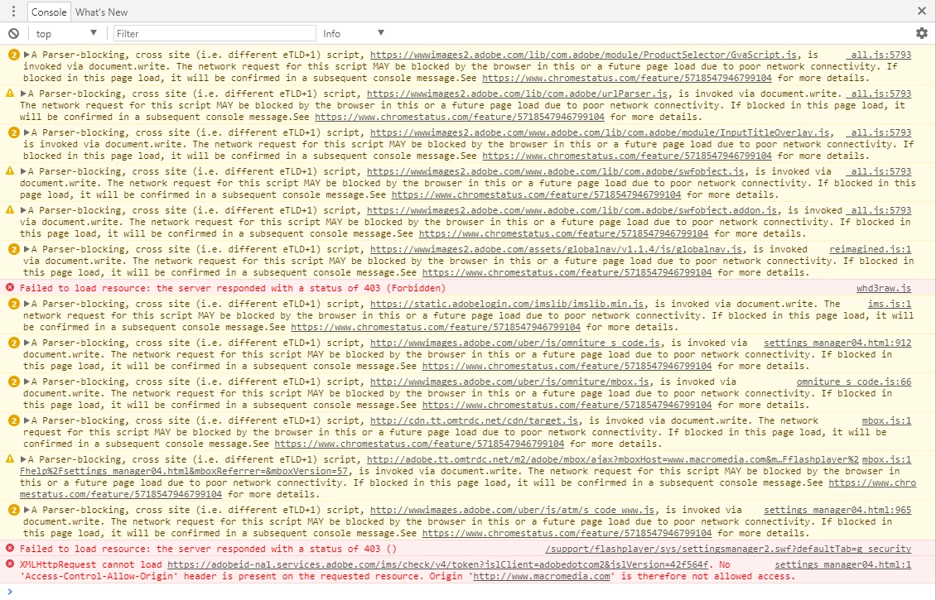Screen dimensions: 936x600
Task: Click the error icon on XMLHttpRequest message
Action: pos(10,564)
